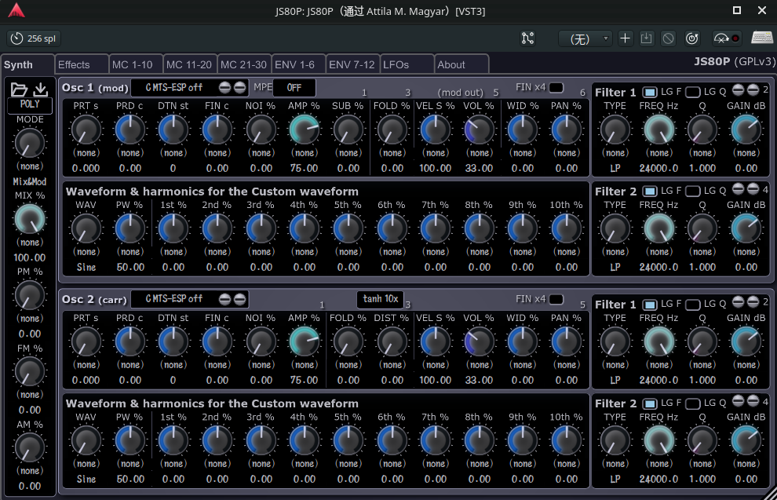Open the import patch folder icon
777x500 pixels.
[19, 89]
